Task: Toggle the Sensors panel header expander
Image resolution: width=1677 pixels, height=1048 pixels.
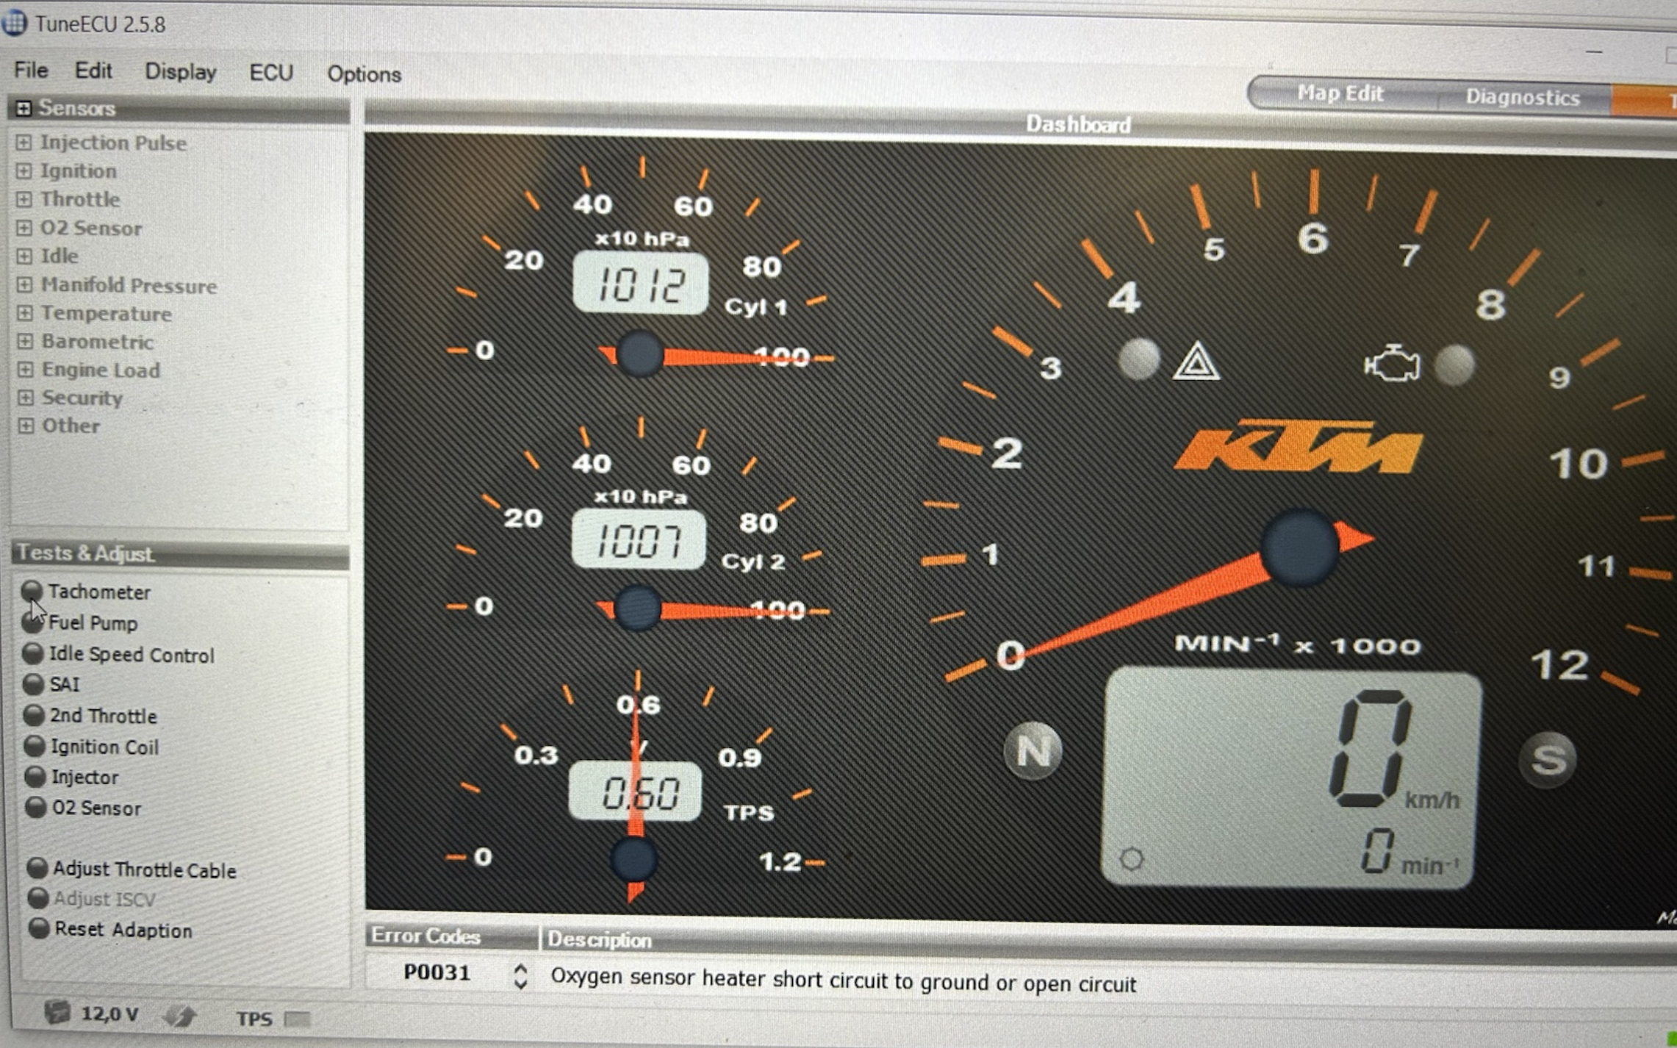Action: pyautogui.click(x=24, y=109)
